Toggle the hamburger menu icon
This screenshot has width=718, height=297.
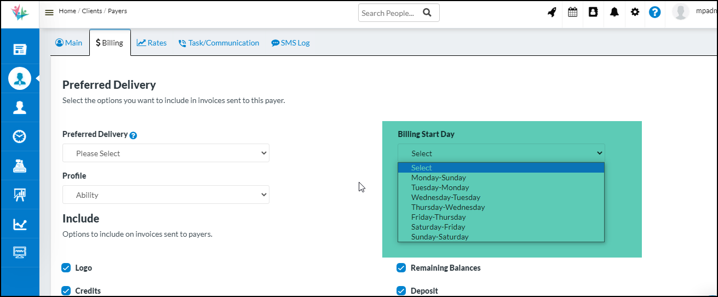[x=49, y=13]
